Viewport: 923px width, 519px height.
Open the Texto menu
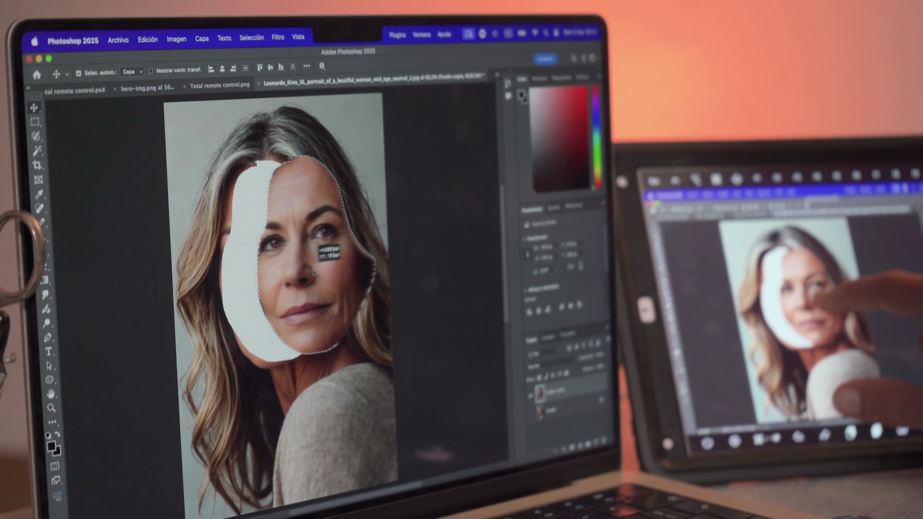224,38
